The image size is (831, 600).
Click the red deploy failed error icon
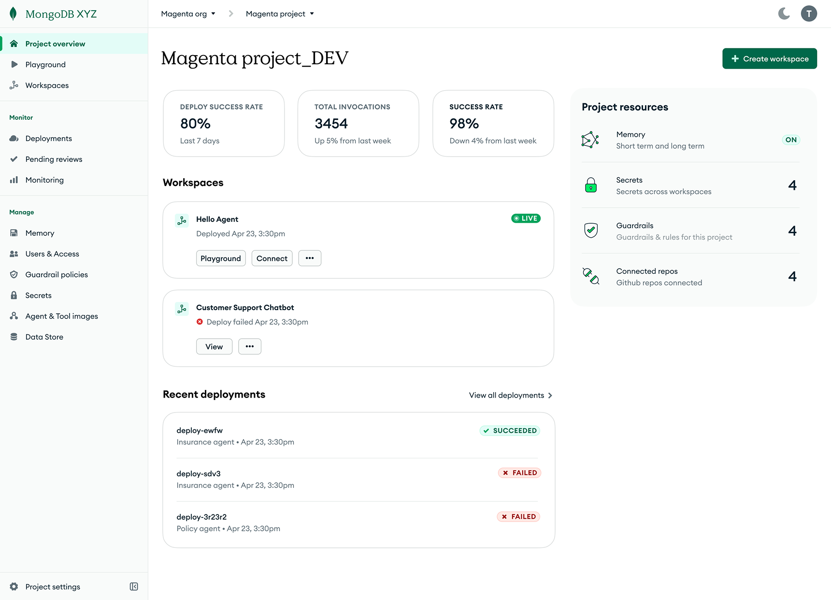(x=200, y=322)
